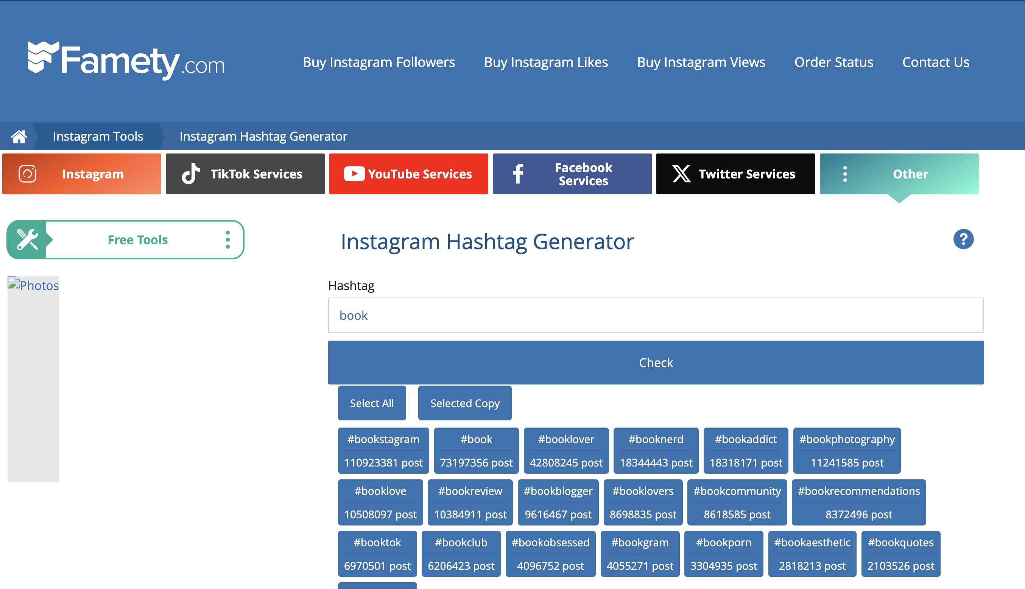Toggle the #booklove hashtag
Screen dimensions: 1025x589
380,502
